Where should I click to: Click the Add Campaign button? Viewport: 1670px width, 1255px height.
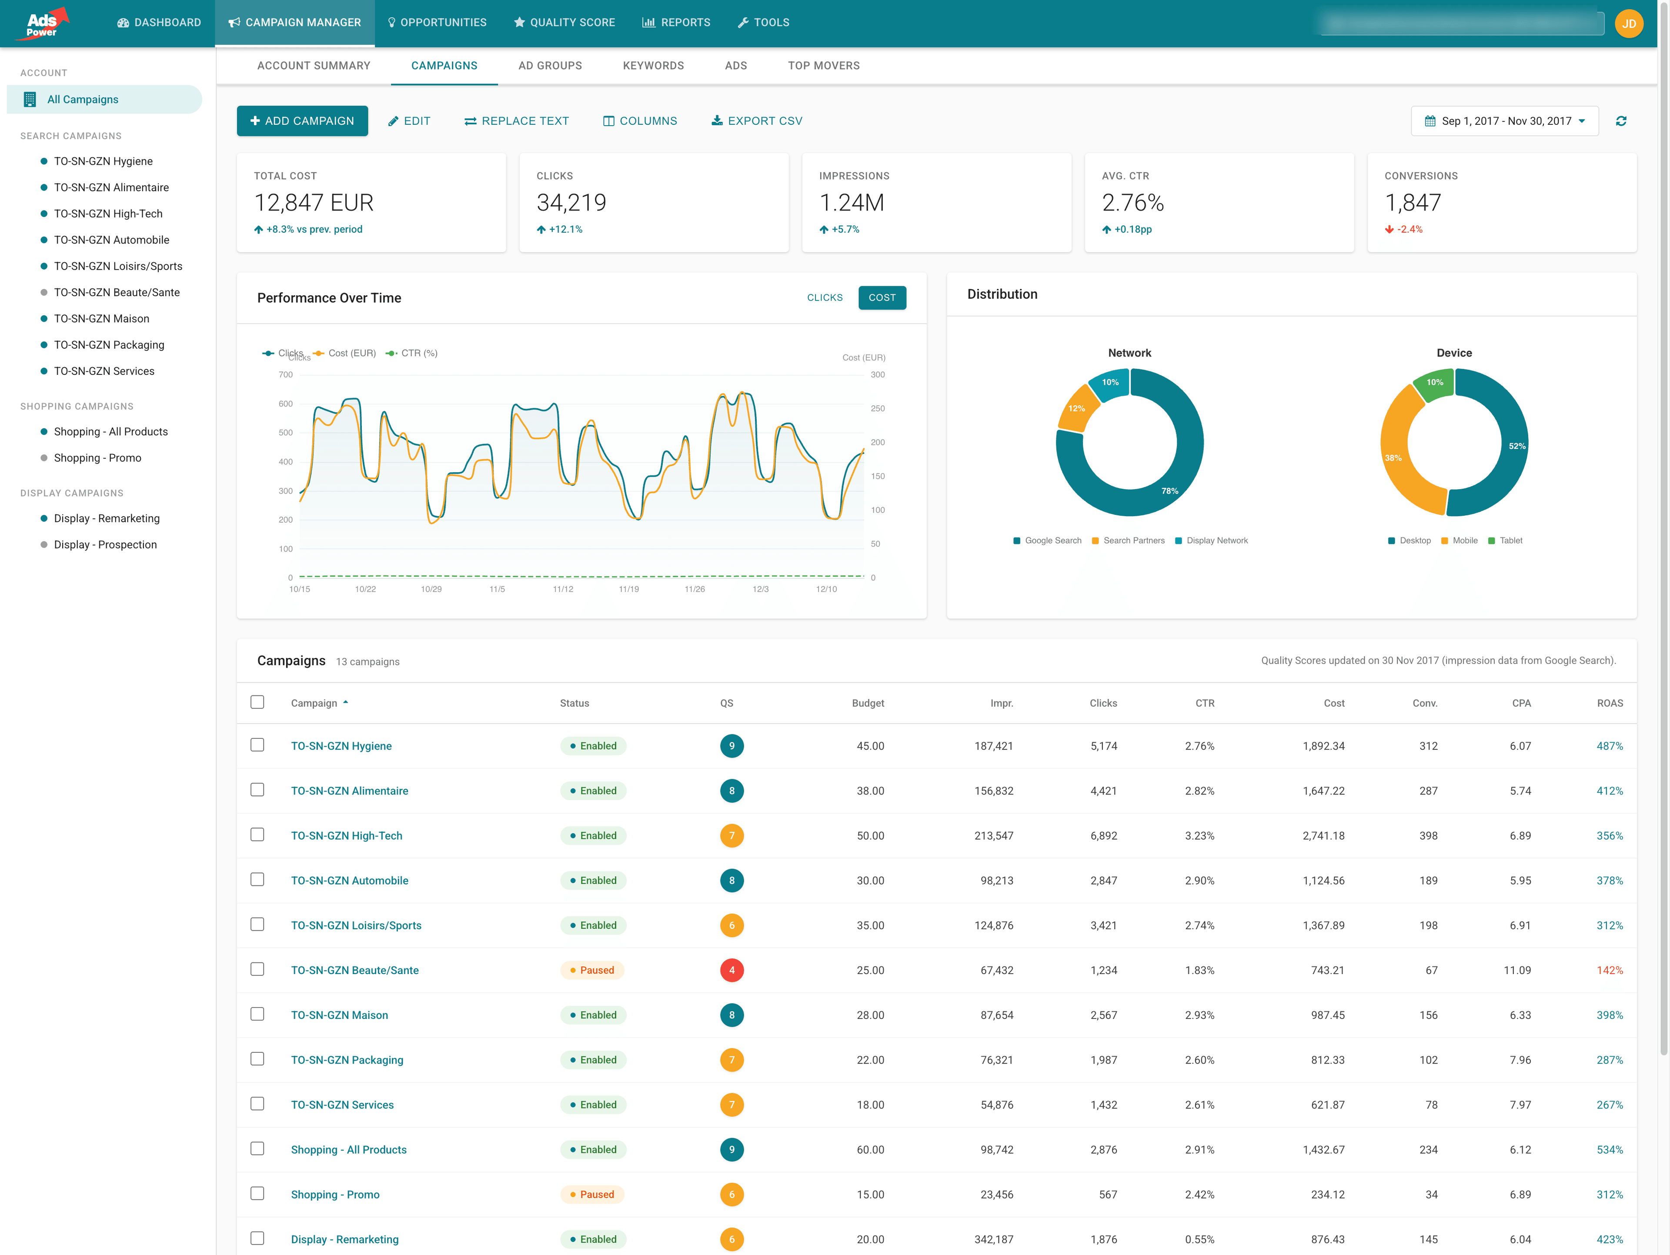click(x=302, y=121)
